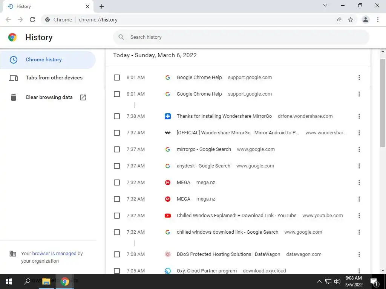Open actions menu for mirrorgo - Google Search

(359, 149)
